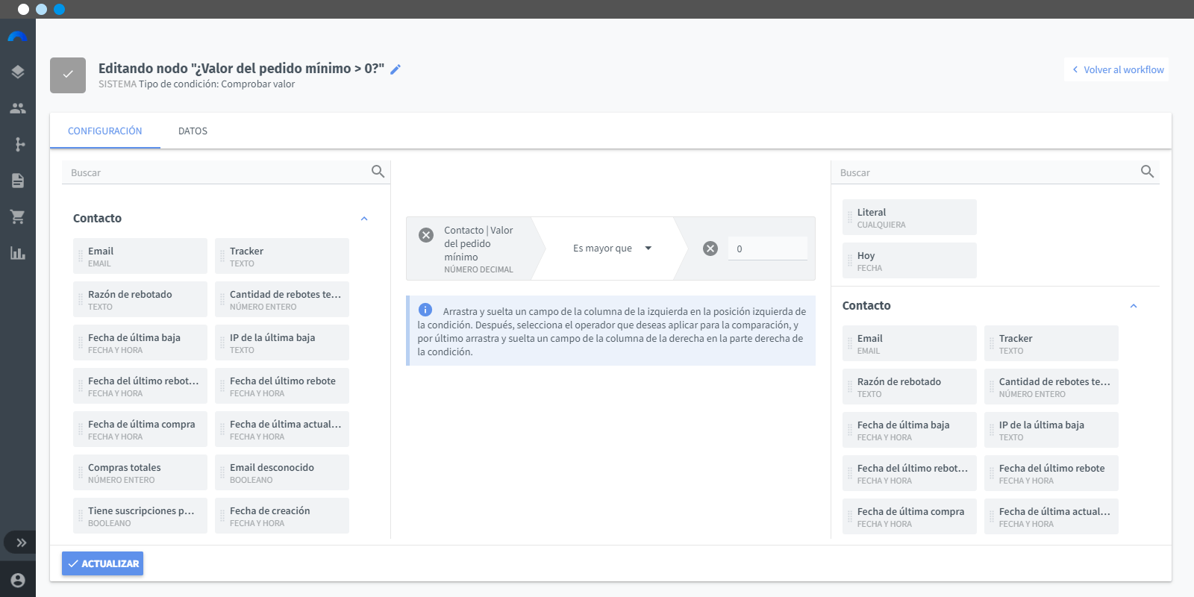Viewport: 1194px width, 597px height.
Task: Click the ACTUALIZAR button
Action: (102, 563)
